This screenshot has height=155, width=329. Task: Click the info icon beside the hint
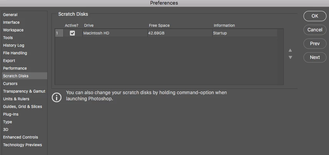coord(56,97)
